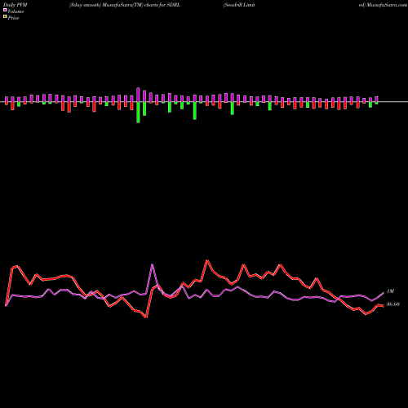The height and width of the screenshot is (408, 408).
Task: Click the 36.60 price line end label
Action: (393, 304)
